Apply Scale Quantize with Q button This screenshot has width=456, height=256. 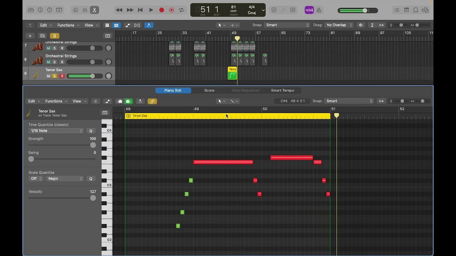tap(91, 178)
